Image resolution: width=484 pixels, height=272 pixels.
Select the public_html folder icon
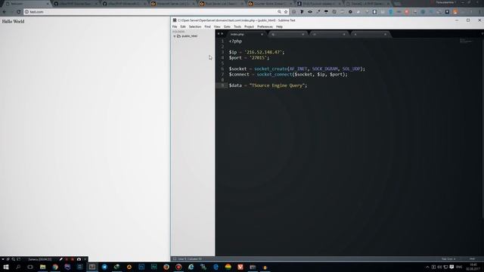coord(178,36)
